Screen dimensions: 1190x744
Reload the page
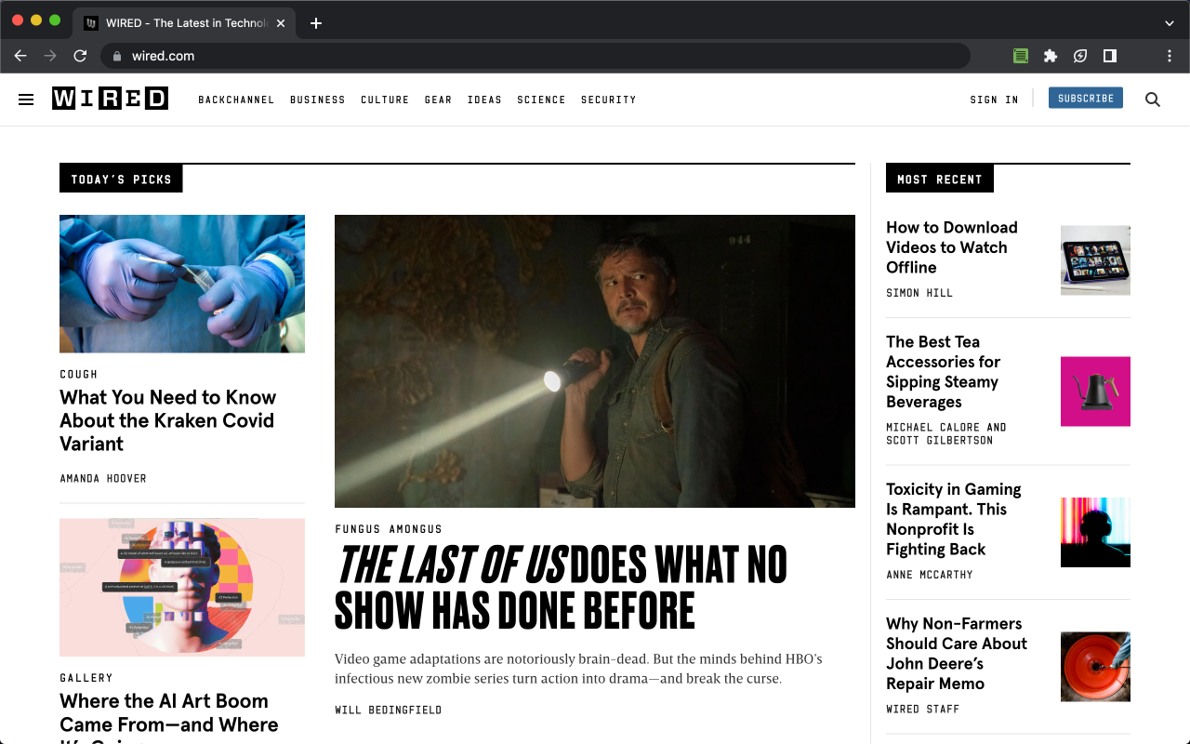80,56
